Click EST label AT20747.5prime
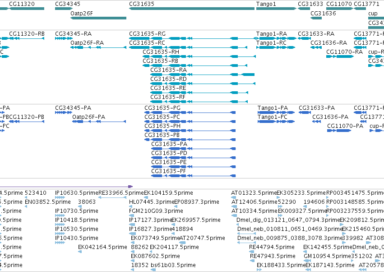 click(x=202, y=238)
